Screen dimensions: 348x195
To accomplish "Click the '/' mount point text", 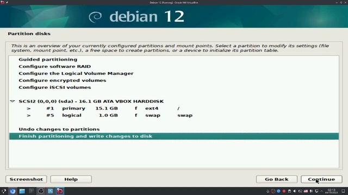I will point(178,108).
